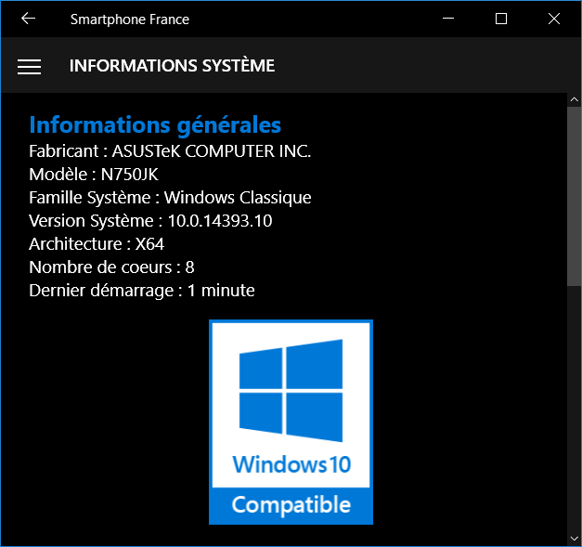Image resolution: width=582 pixels, height=547 pixels.
Task: Click the vertical scrollbar thumb
Action: pos(575,197)
